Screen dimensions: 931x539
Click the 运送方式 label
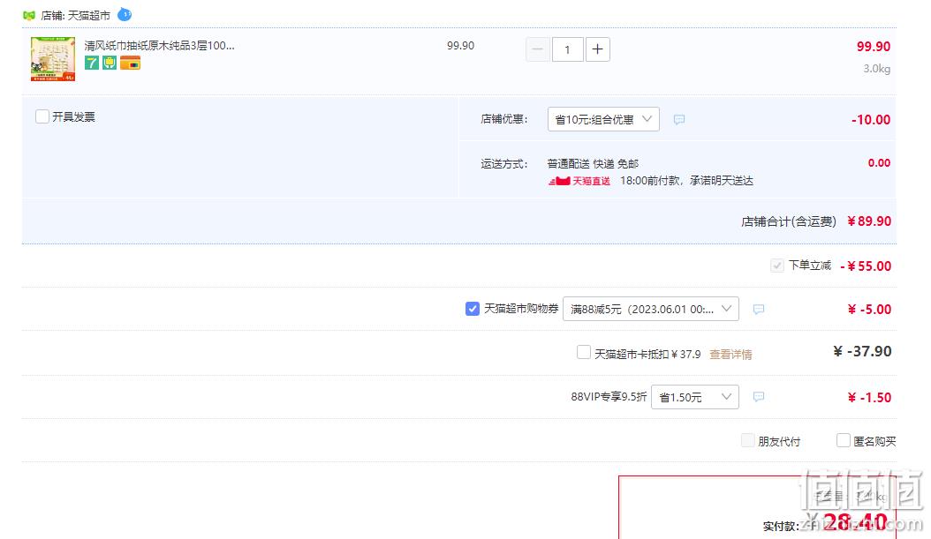pos(504,164)
